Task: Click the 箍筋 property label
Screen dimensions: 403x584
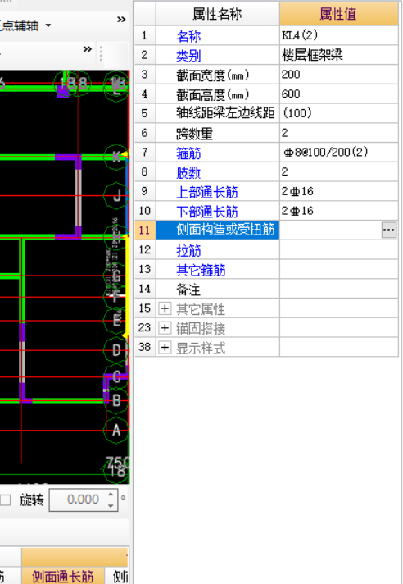Action: point(188,153)
